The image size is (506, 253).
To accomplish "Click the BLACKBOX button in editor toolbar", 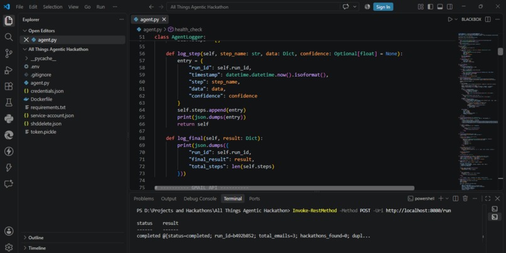I will 471,19.
